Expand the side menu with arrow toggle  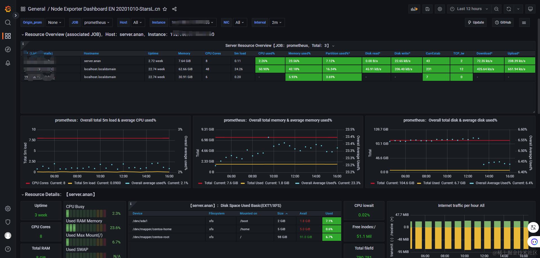click(x=16, y=15)
